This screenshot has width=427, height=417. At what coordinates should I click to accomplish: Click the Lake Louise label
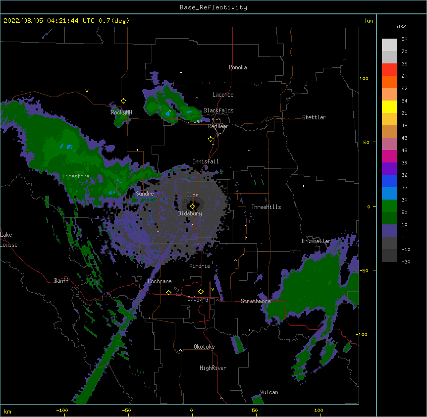(x=9, y=240)
